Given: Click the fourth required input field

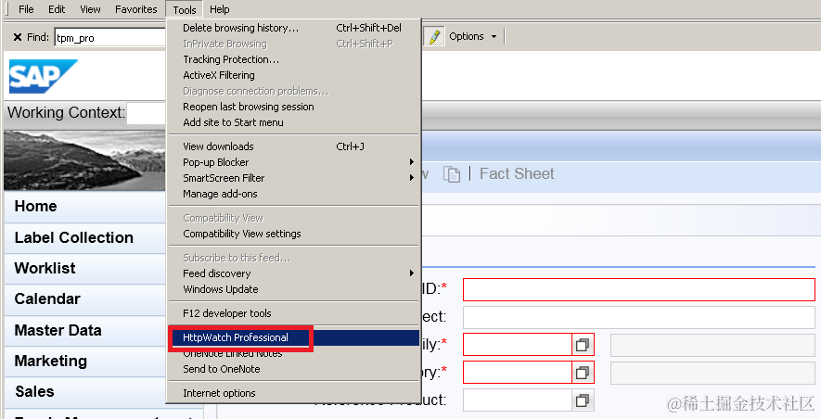Looking at the screenshot, I should click(518, 373).
